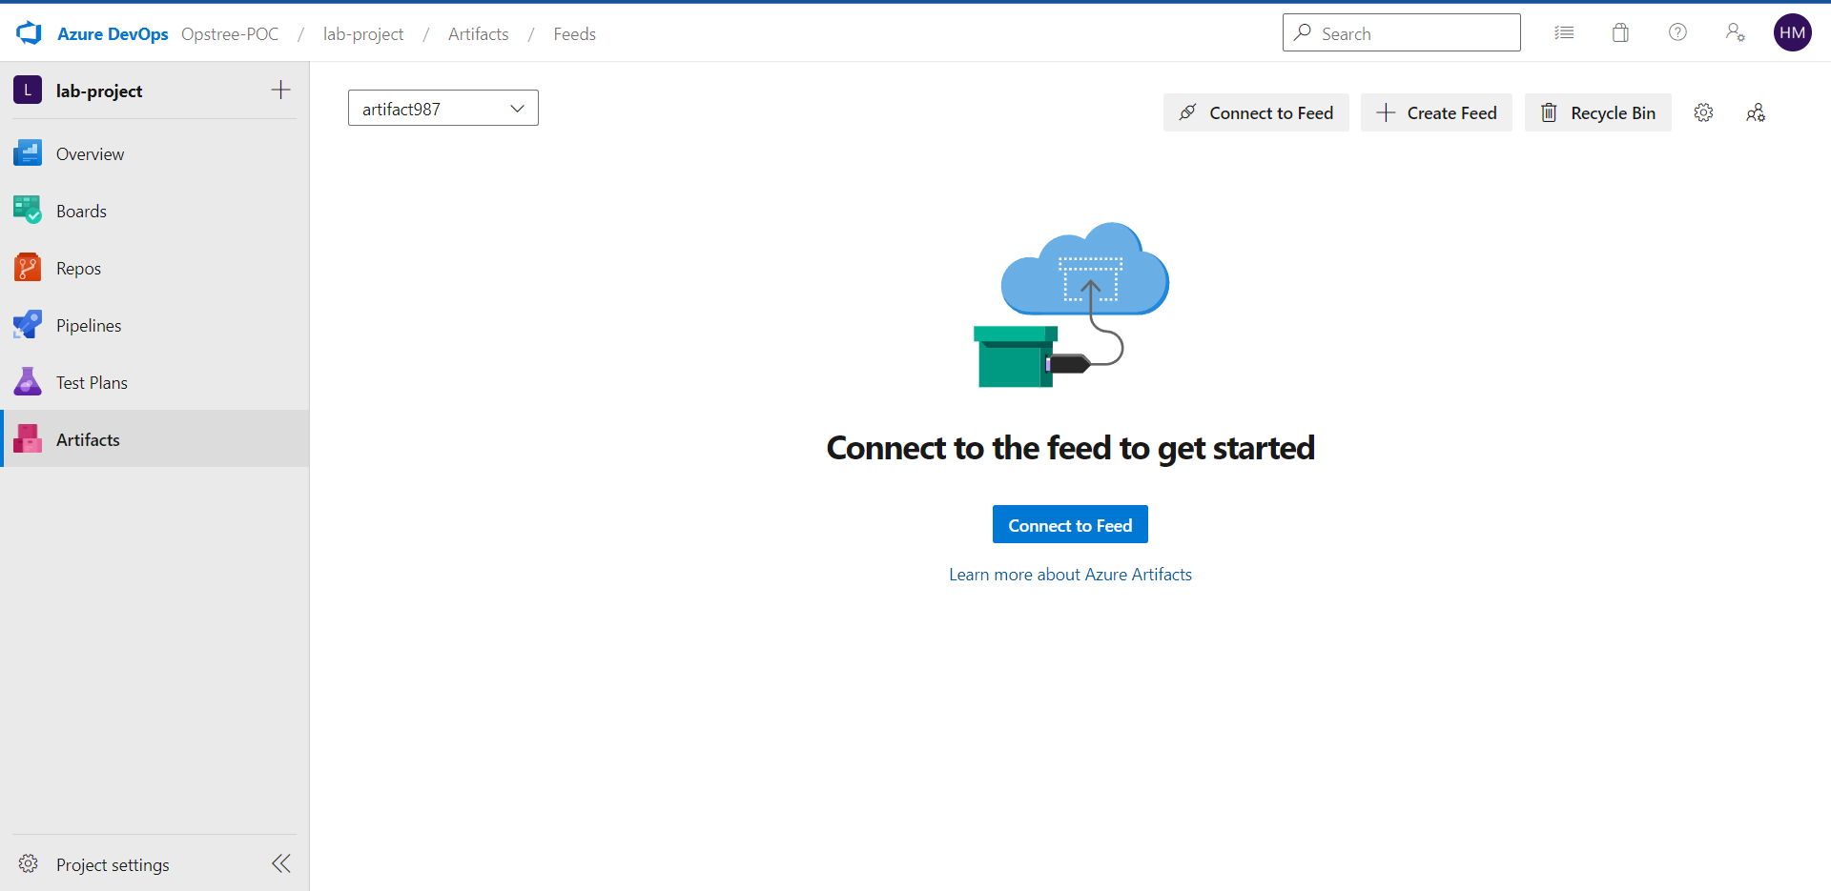The height and width of the screenshot is (891, 1831).
Task: Click the plus icon beside lab-project
Action: point(280,91)
